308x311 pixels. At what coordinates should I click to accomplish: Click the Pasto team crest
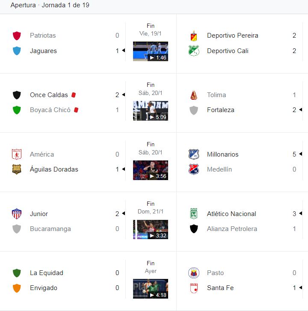tap(193, 273)
